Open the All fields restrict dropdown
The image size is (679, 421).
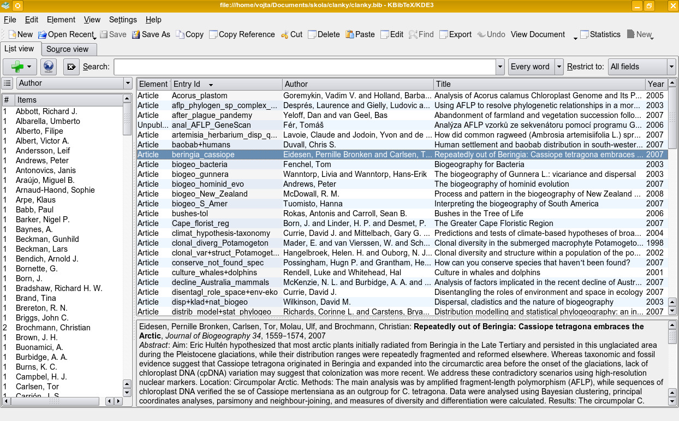pos(642,67)
